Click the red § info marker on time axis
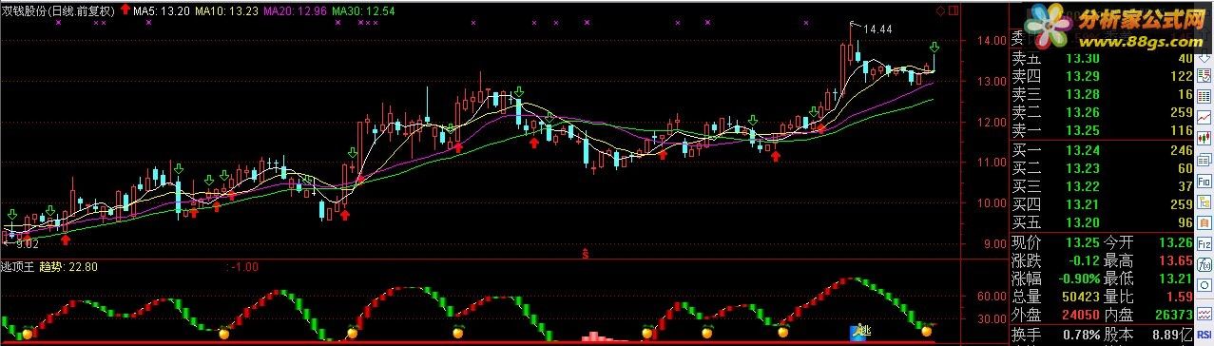1214x346 pixels. [x=586, y=253]
